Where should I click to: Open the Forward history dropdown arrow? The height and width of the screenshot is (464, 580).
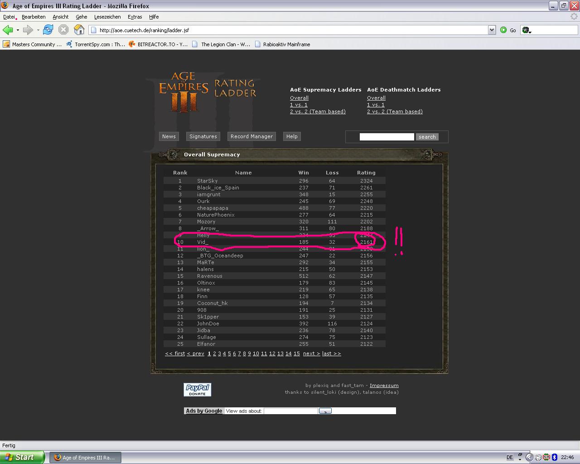click(x=38, y=30)
